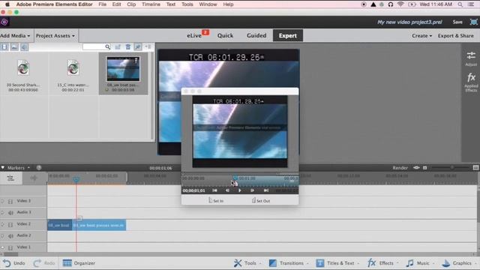The height and width of the screenshot is (270, 480).
Task: Show video assets filter in Project Assets
Action: coord(4,46)
